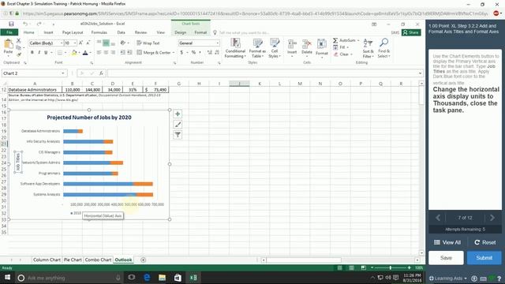Click the Clear eraser icon
Image resolution: width=505 pixels, height=284 pixels.
[x=335, y=54]
